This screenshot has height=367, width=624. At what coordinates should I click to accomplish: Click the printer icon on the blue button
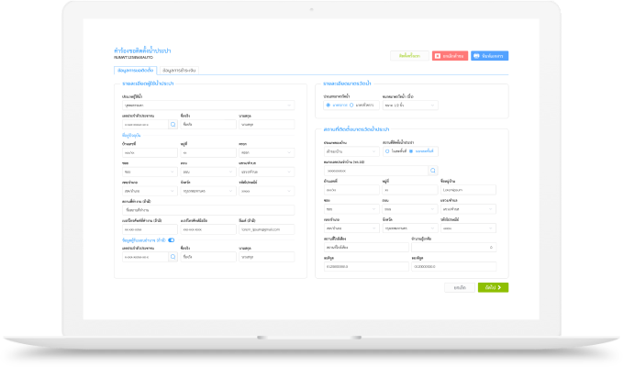pos(477,56)
